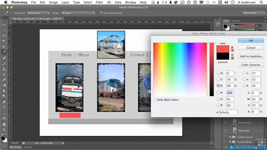This screenshot has height=150, width=267.
Task: Select the Pen tool
Action: point(4,102)
